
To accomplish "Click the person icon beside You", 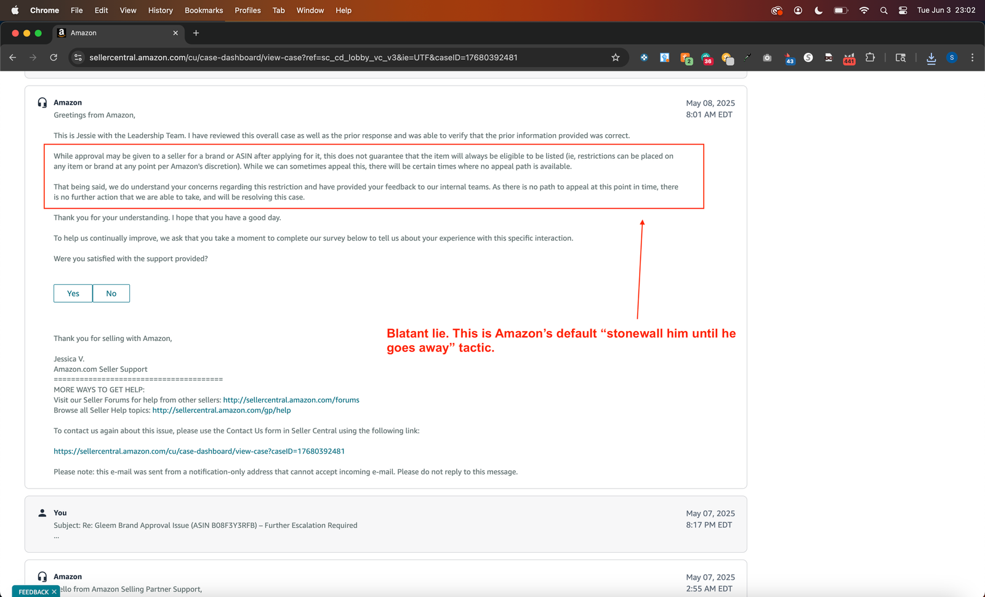I will point(42,513).
